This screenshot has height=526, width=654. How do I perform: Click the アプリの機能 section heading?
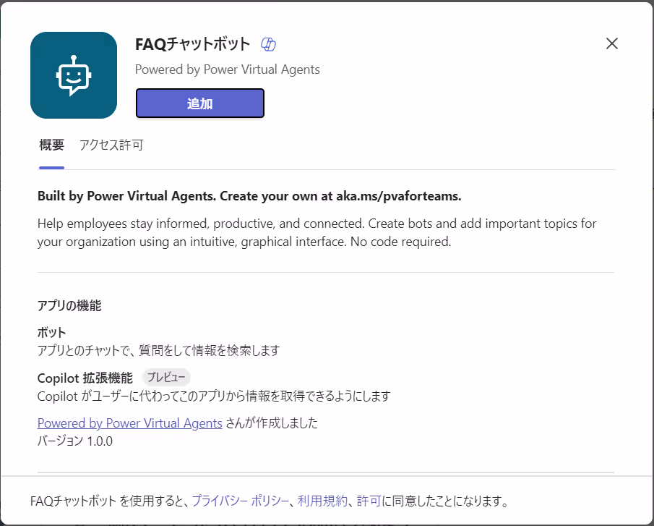point(69,305)
